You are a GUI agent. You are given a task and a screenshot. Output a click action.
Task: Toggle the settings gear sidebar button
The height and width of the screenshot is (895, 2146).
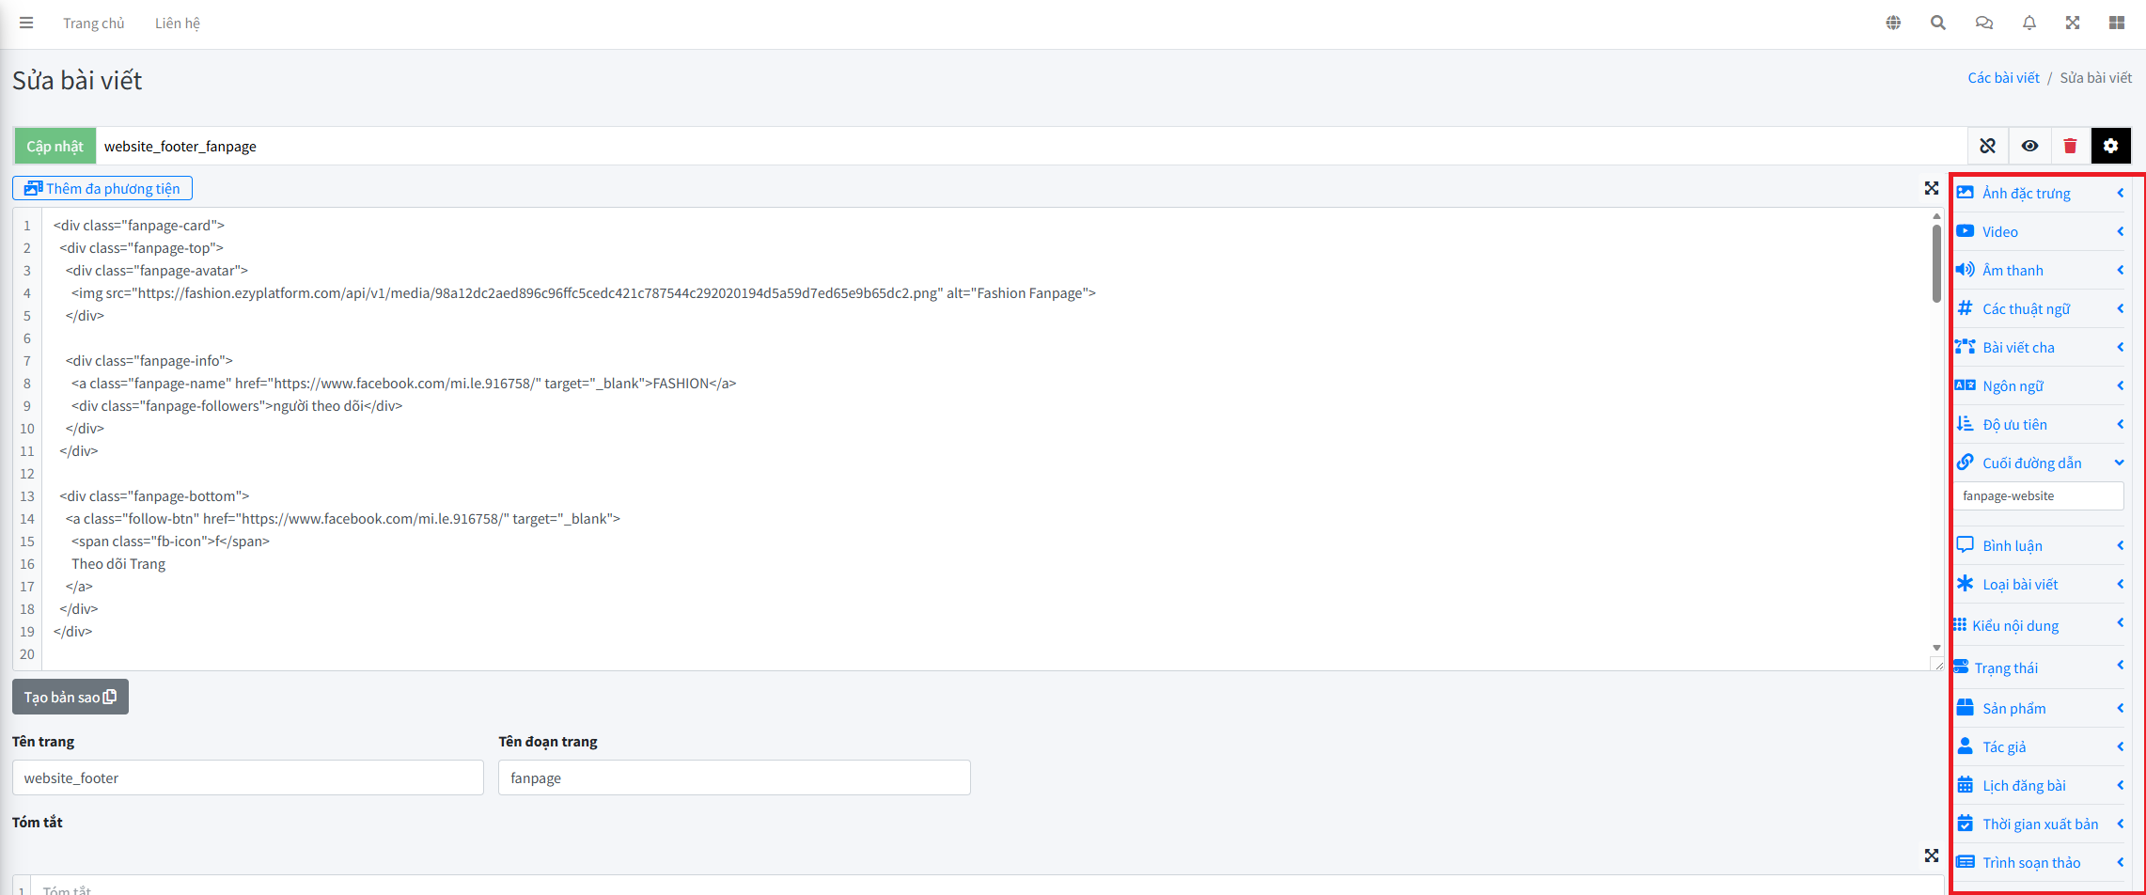[x=2110, y=146]
